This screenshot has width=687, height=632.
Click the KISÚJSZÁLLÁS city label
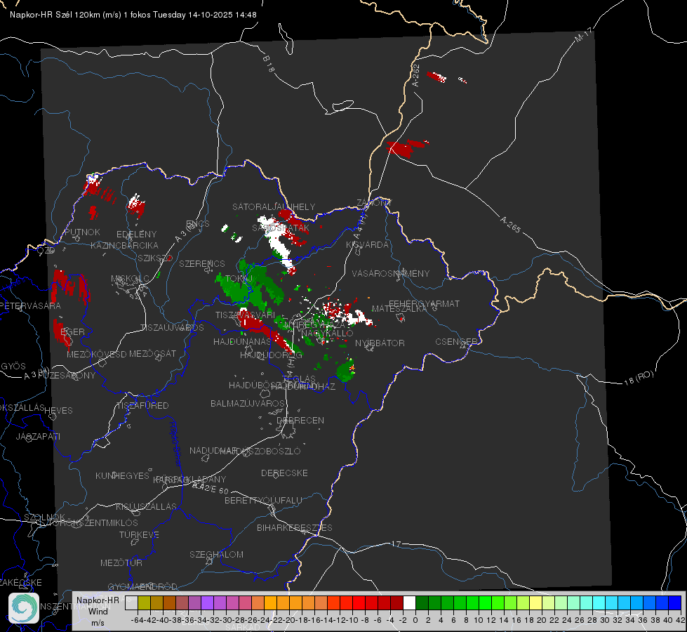coord(146,506)
